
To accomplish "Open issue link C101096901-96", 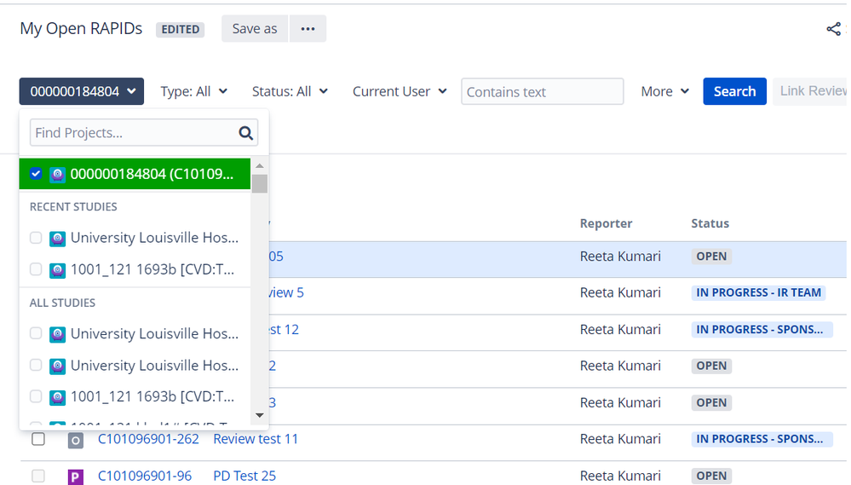I will point(144,476).
